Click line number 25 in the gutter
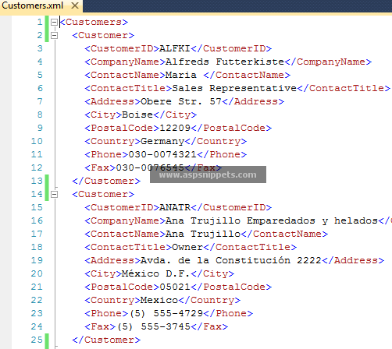 coord(37,340)
